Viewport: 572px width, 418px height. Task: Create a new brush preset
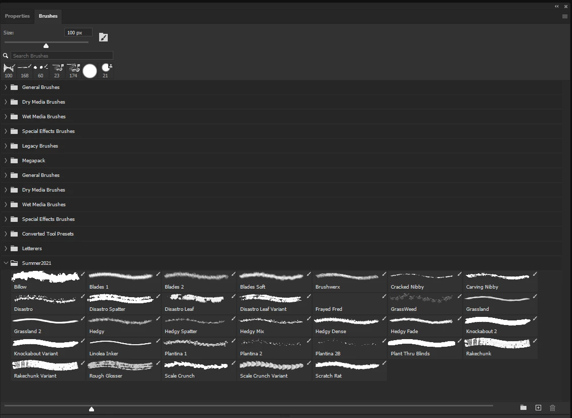point(538,407)
